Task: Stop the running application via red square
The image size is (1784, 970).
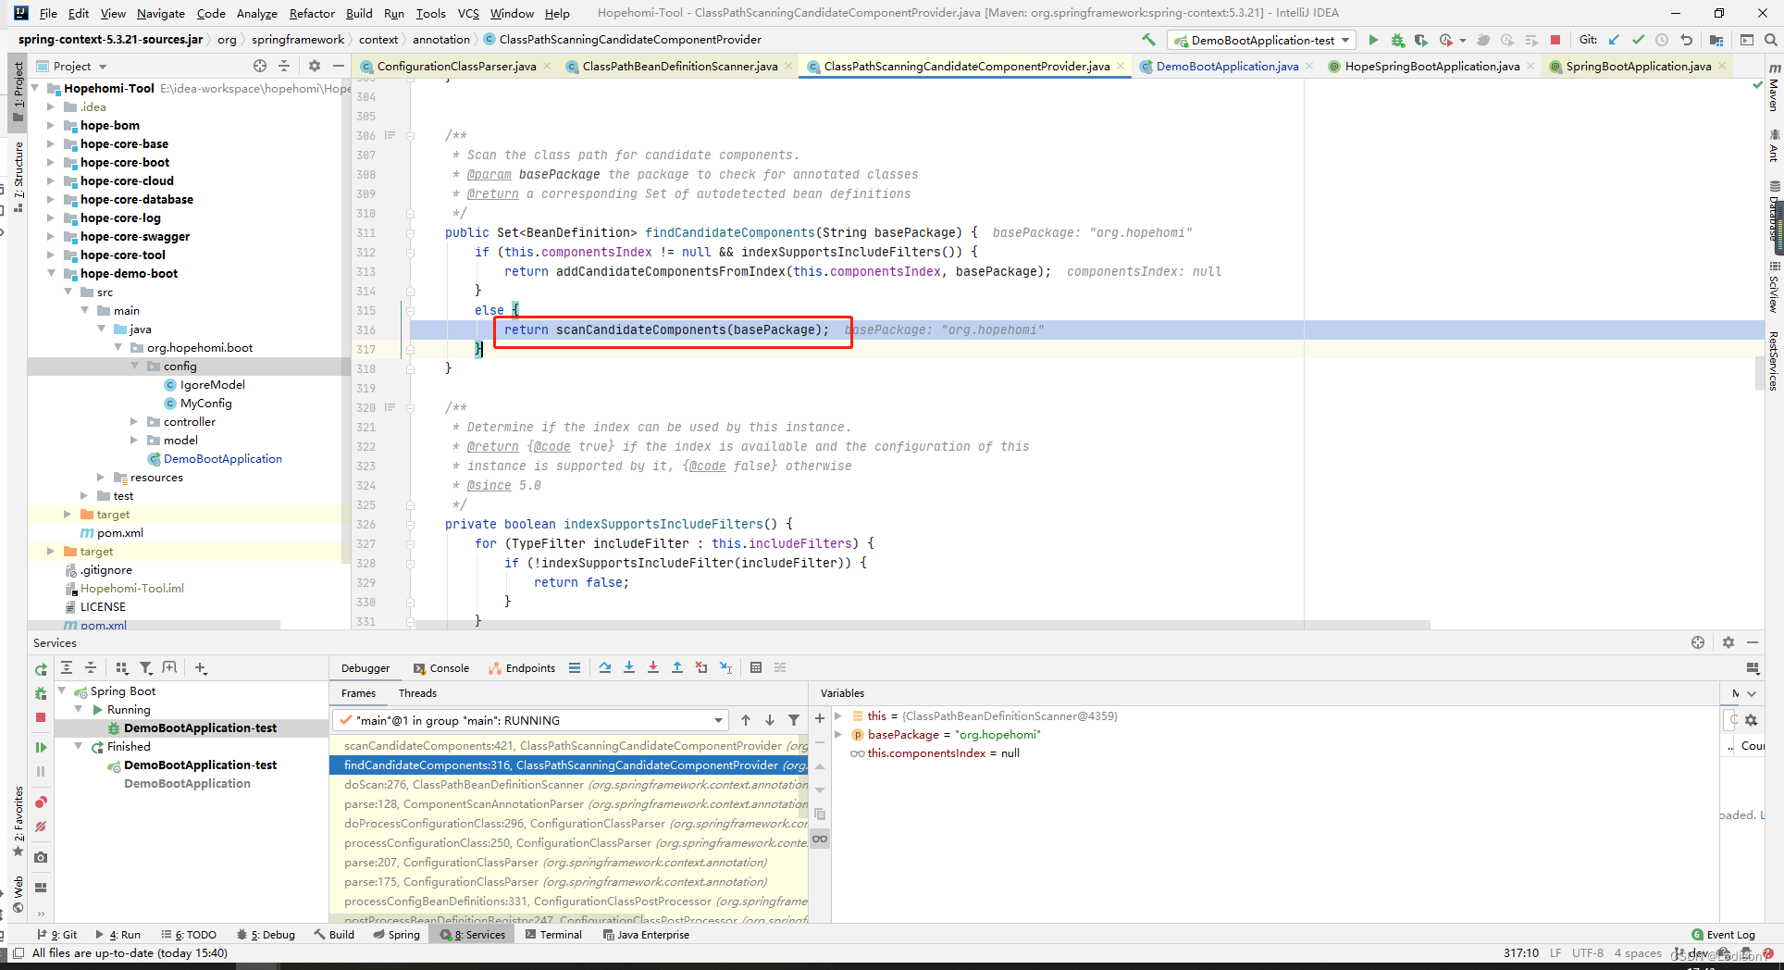Action: (x=1555, y=40)
